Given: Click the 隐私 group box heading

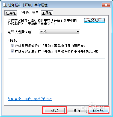Looking at the screenshot, I should pyautogui.click(x=13, y=40).
